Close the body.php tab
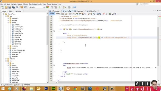161x91 pixels. tap(73, 11)
